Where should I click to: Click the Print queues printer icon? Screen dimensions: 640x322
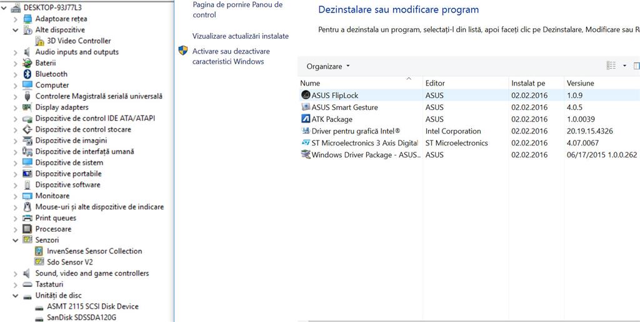coord(27,218)
